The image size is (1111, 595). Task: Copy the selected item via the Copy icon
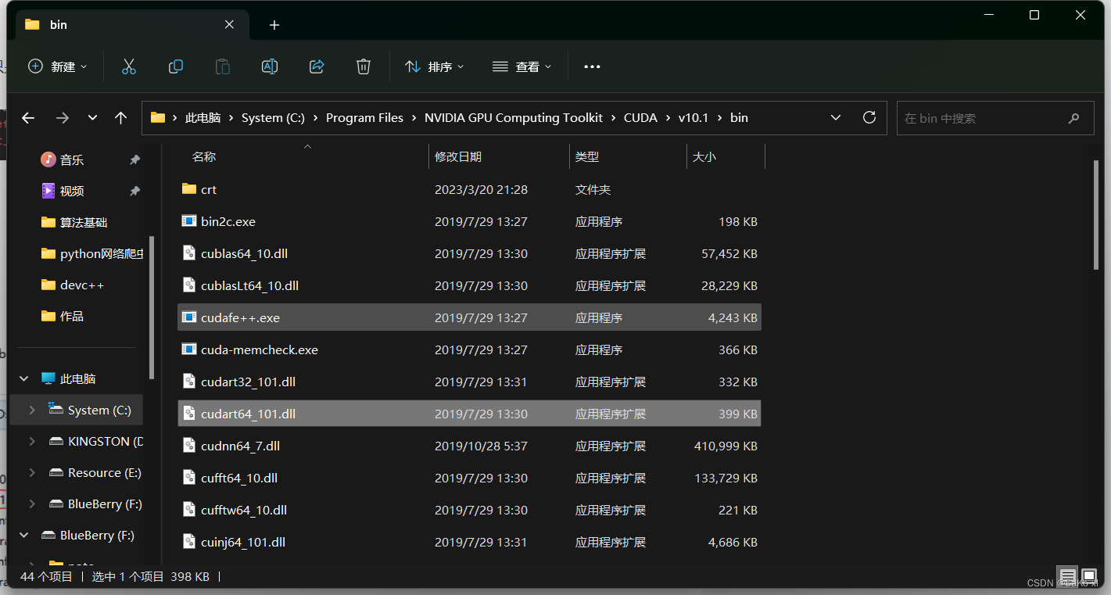coord(175,66)
